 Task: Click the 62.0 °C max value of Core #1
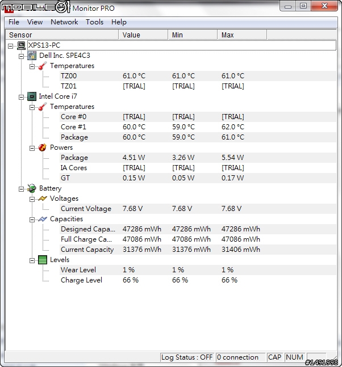233,127
